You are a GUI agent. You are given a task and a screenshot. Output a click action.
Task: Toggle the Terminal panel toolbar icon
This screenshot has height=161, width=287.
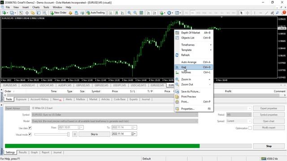pos(39,13)
